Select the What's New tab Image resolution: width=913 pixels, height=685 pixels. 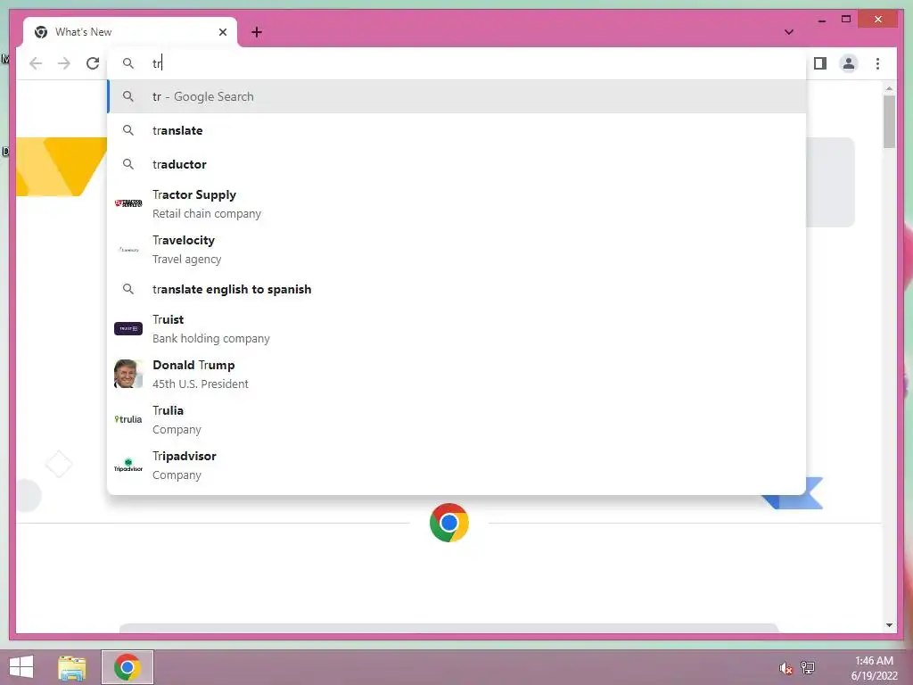130,32
